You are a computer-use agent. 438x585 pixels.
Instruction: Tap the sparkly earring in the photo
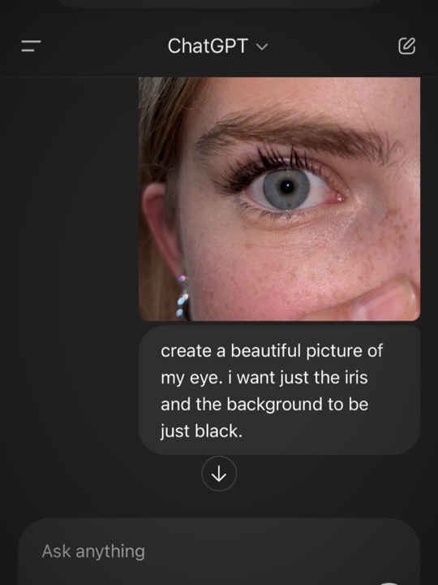(x=182, y=297)
